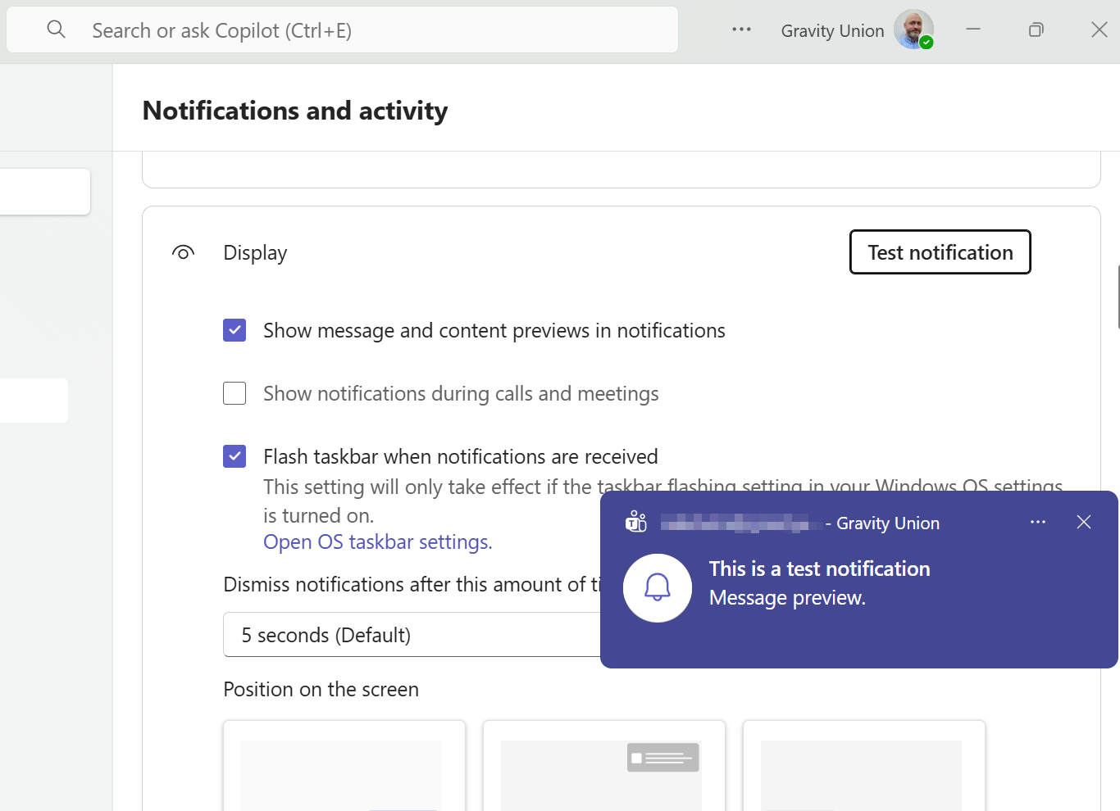Click the bell icon in test notification
The image size is (1120, 811).
(x=658, y=587)
